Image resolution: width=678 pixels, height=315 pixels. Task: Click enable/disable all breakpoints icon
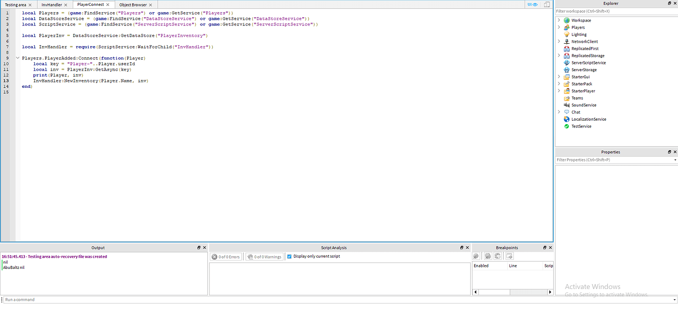click(x=497, y=256)
